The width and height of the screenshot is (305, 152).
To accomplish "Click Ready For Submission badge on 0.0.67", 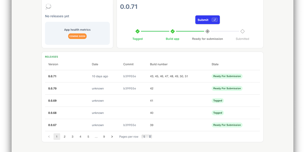I will 227,125.
